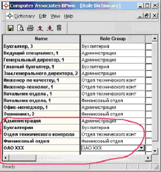
Task: Click vertical scrollbar up arrow
Action: [155, 38]
